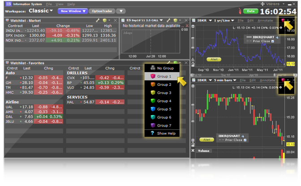The image size is (301, 186).
Task: Click crosshair icon after CH% in 5 min chart
Action: tap(281, 88)
